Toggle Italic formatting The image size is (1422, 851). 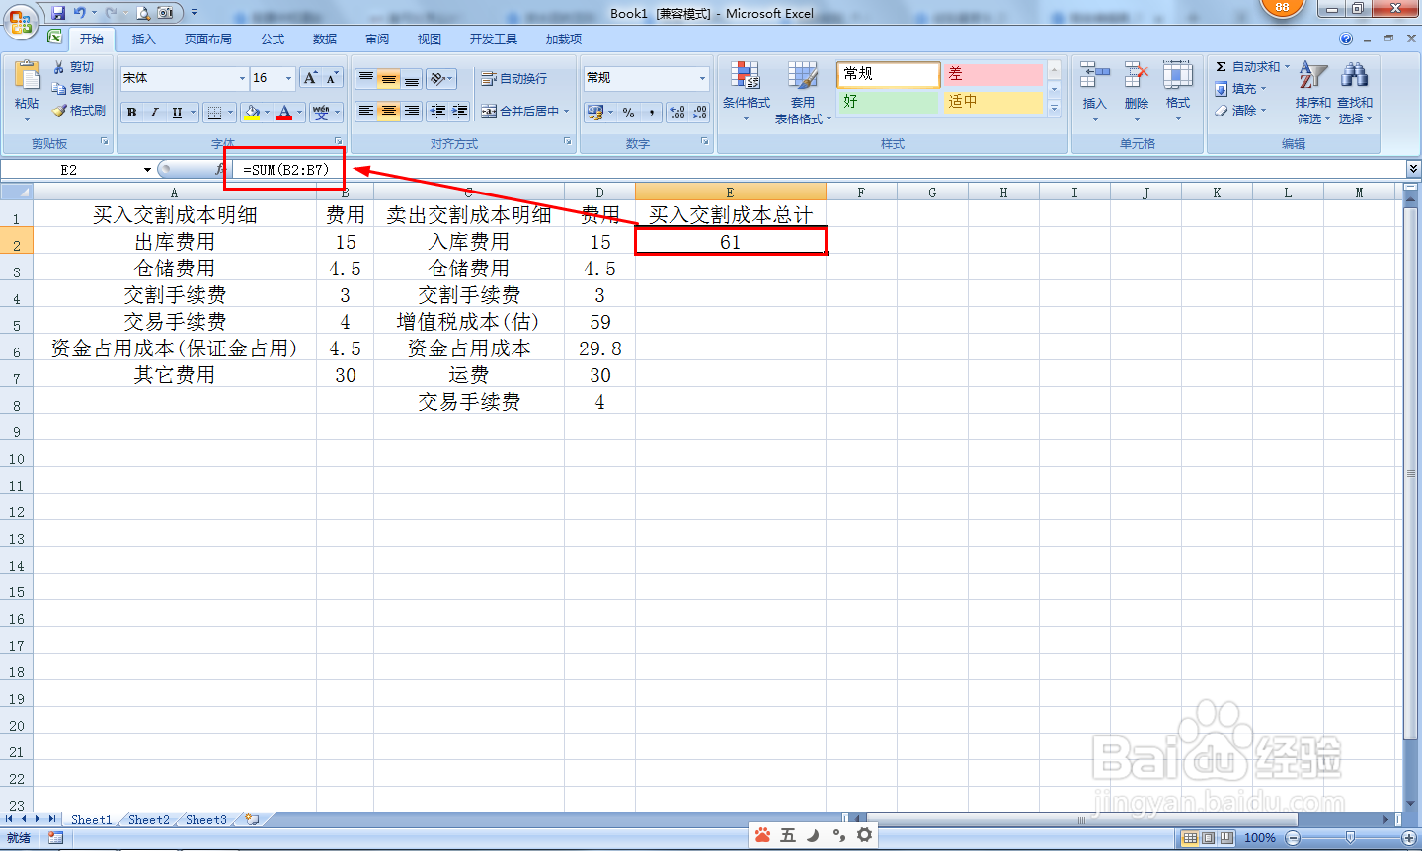[x=154, y=112]
